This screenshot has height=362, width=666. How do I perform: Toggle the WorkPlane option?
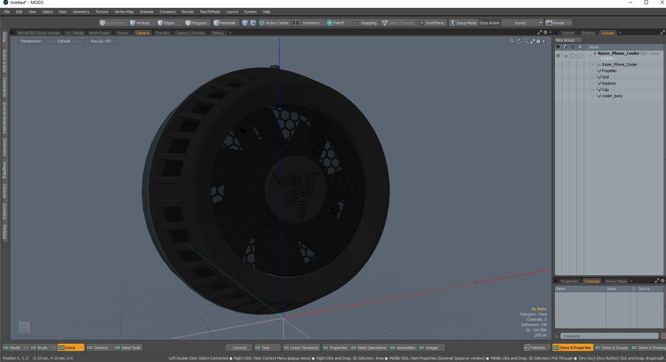click(431, 23)
